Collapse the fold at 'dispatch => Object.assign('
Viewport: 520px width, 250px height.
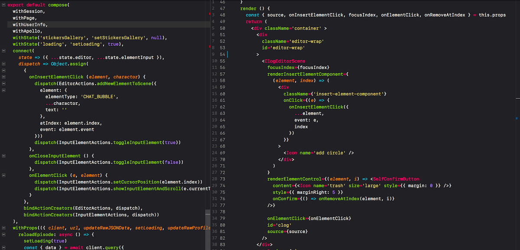coord(3,64)
